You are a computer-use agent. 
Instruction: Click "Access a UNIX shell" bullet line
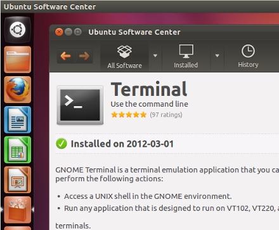coord(148,196)
